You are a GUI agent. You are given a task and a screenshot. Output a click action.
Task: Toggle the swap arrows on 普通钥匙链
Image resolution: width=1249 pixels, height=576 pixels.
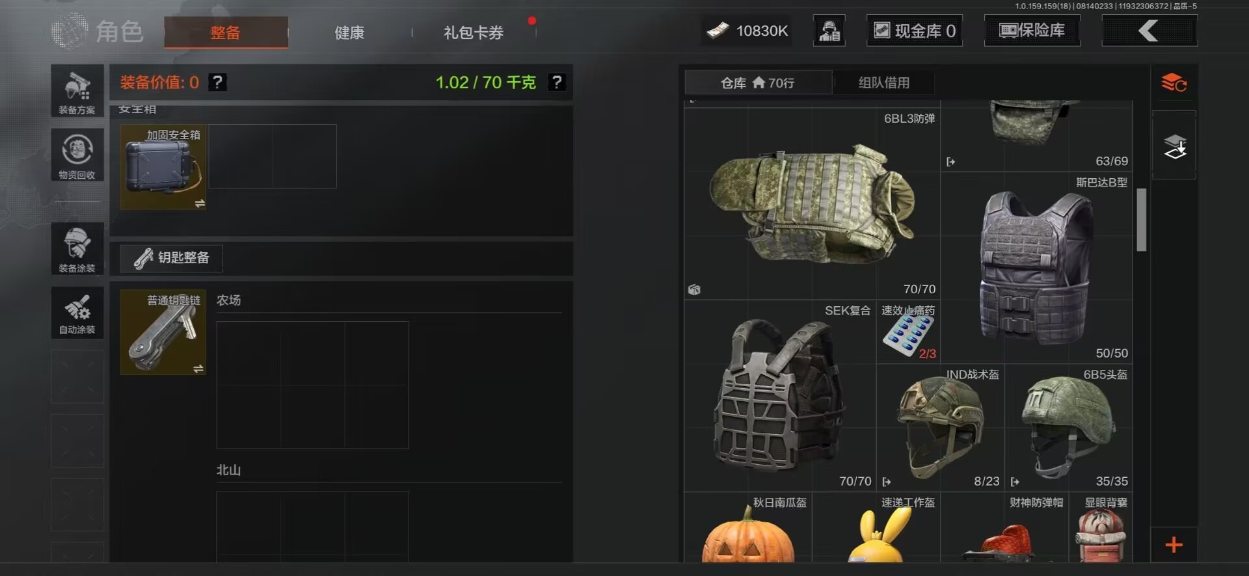(x=198, y=369)
